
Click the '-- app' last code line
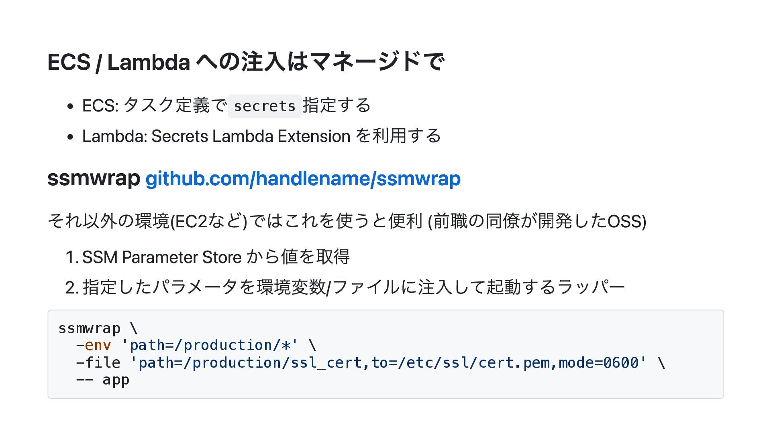[103, 380]
